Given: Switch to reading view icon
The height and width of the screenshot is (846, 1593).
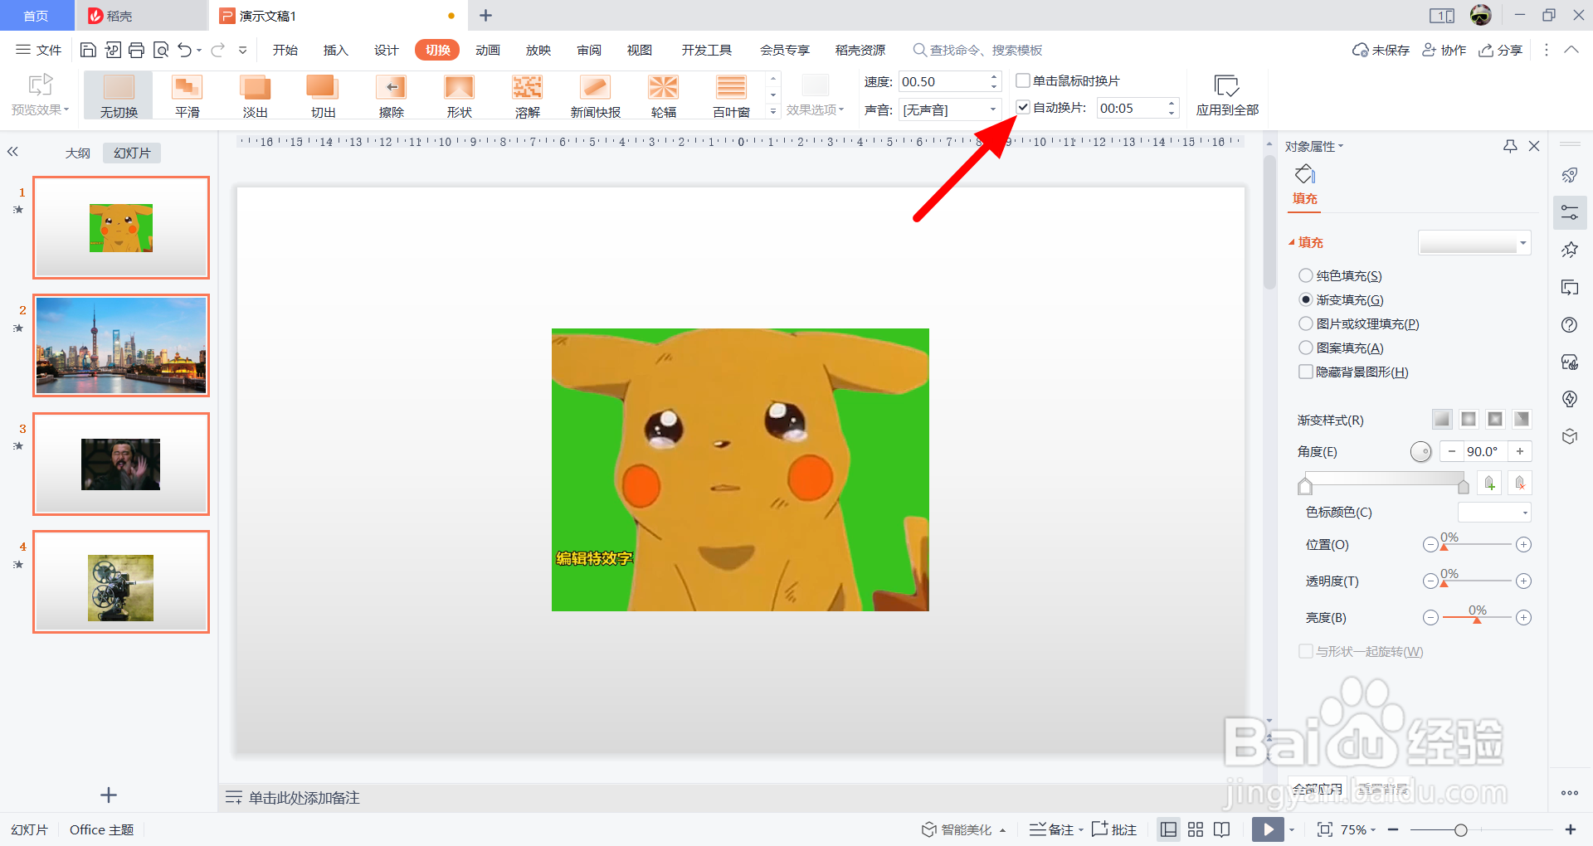Looking at the screenshot, I should (1221, 829).
